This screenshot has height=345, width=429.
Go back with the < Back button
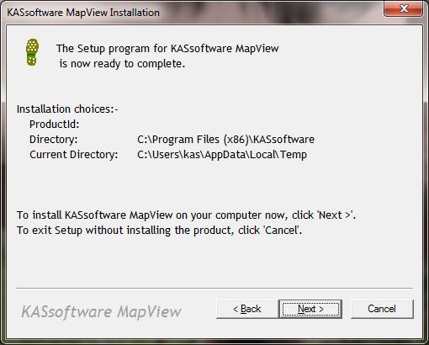(x=247, y=309)
